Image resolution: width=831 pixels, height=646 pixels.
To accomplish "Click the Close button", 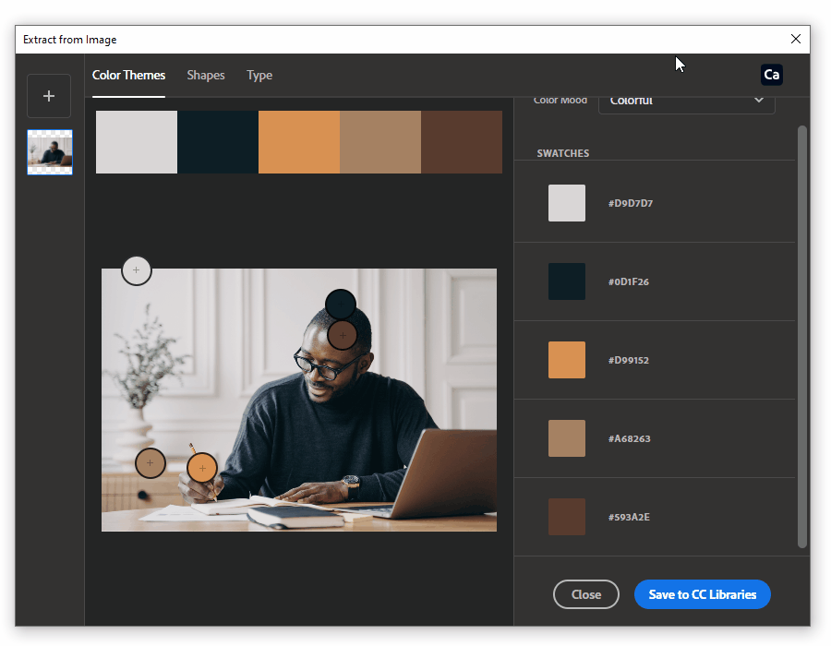I will tap(585, 594).
